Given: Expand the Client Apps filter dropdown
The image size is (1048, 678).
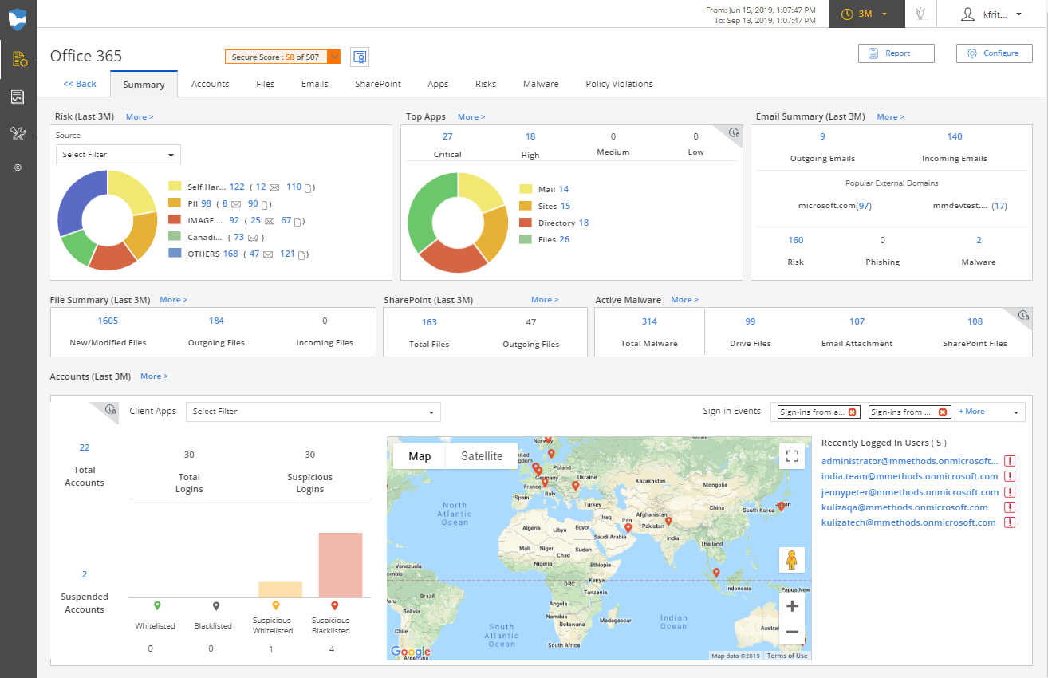Looking at the screenshot, I should pyautogui.click(x=313, y=412).
